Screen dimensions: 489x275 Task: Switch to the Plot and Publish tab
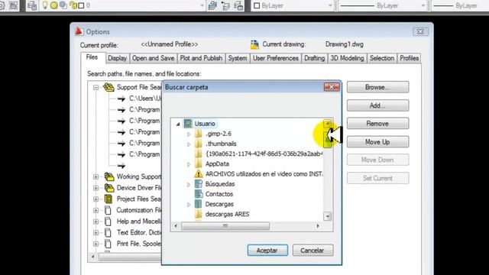click(x=201, y=58)
